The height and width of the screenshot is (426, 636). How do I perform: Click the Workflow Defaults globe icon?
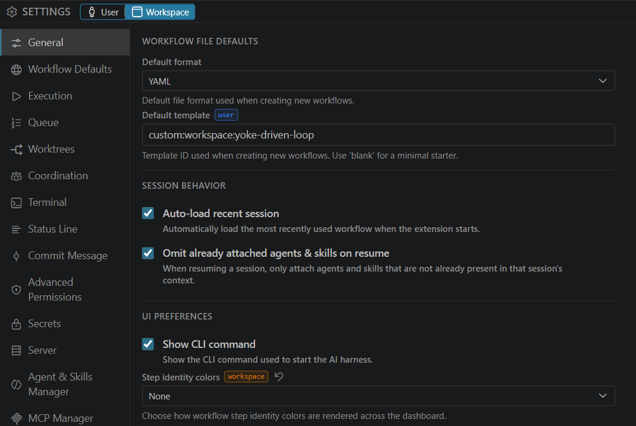(16, 69)
